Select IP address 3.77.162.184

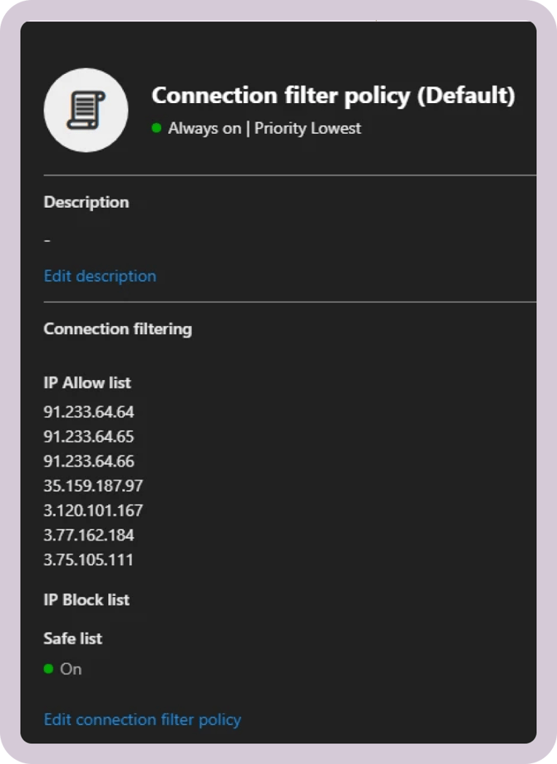89,535
